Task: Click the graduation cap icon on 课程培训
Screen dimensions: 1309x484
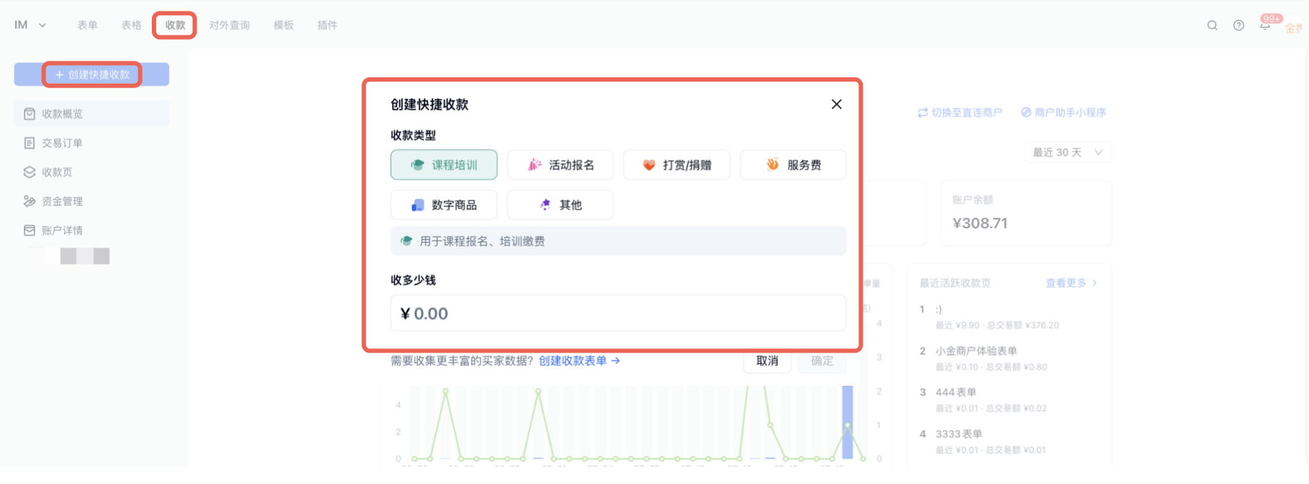Action: pos(417,165)
